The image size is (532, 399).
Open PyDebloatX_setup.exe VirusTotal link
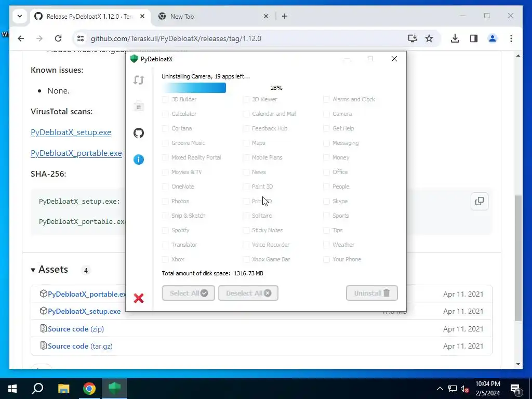tap(71, 132)
